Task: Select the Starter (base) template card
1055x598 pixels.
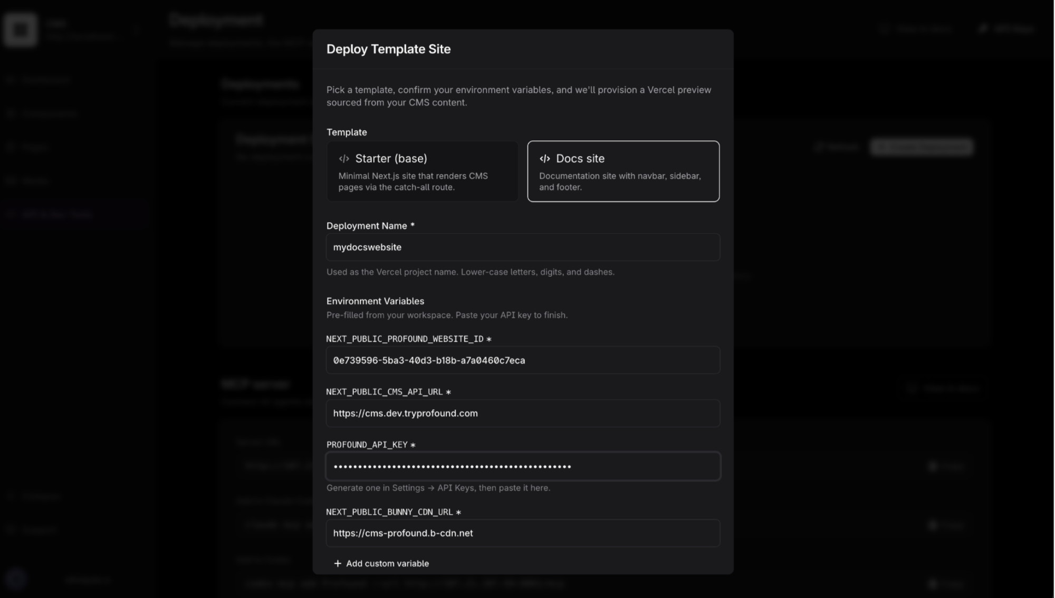Action: pos(423,171)
